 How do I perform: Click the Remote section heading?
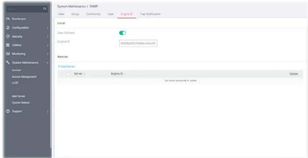pos(62,57)
